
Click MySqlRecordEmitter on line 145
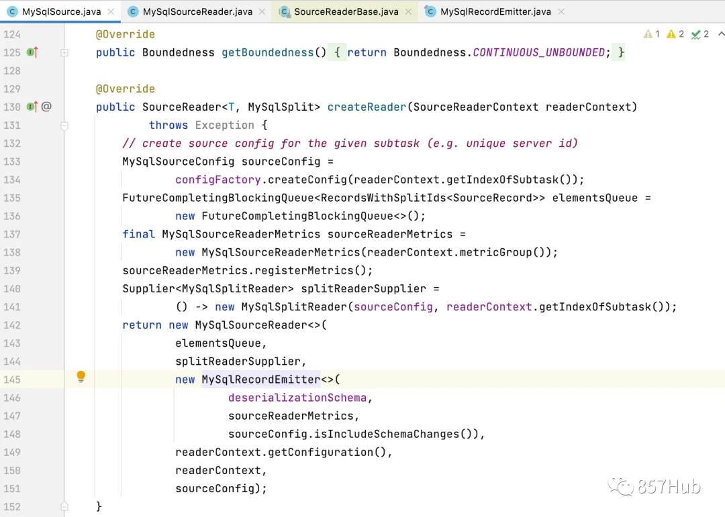point(260,380)
